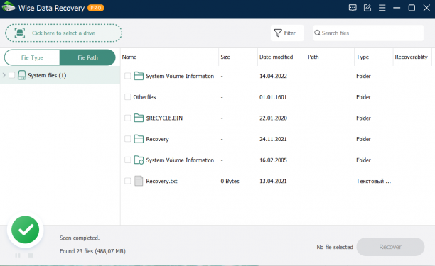The image size is (435, 266).
Task: Select the System files (1) tree item
Action: coord(60,75)
